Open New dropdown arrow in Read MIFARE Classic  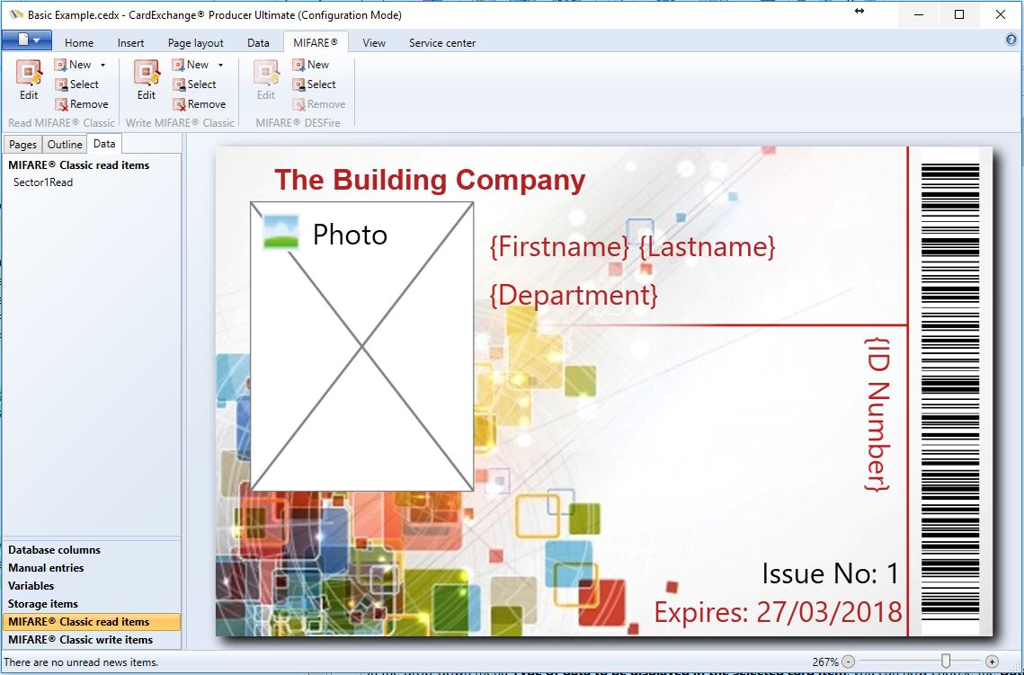tap(102, 65)
